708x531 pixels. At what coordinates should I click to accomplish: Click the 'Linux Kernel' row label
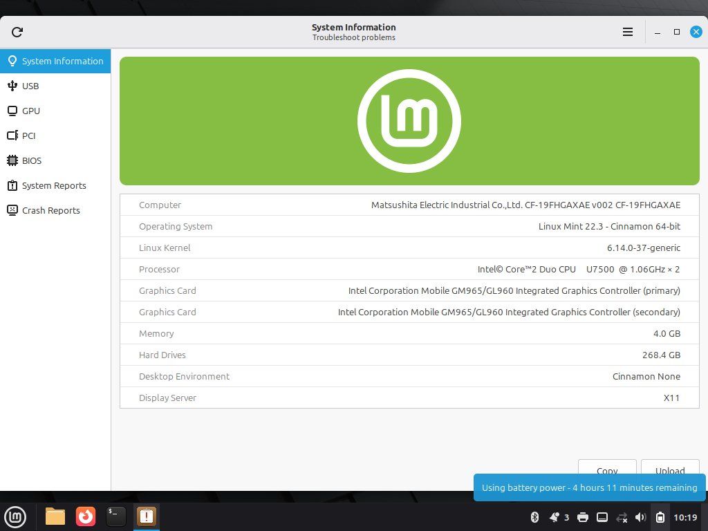point(165,248)
